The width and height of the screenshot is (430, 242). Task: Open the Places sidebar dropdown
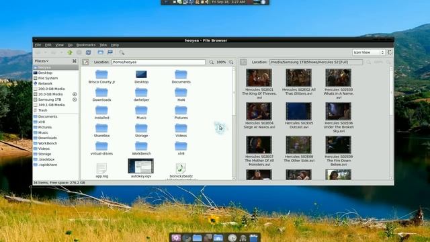click(x=42, y=61)
